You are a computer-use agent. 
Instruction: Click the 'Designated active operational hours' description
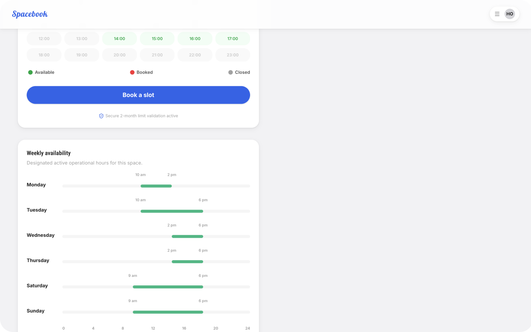tap(84, 163)
